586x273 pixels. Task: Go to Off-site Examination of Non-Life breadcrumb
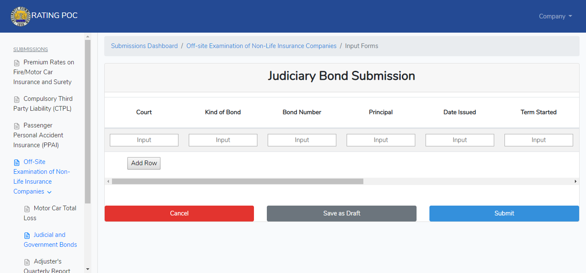[x=261, y=46]
